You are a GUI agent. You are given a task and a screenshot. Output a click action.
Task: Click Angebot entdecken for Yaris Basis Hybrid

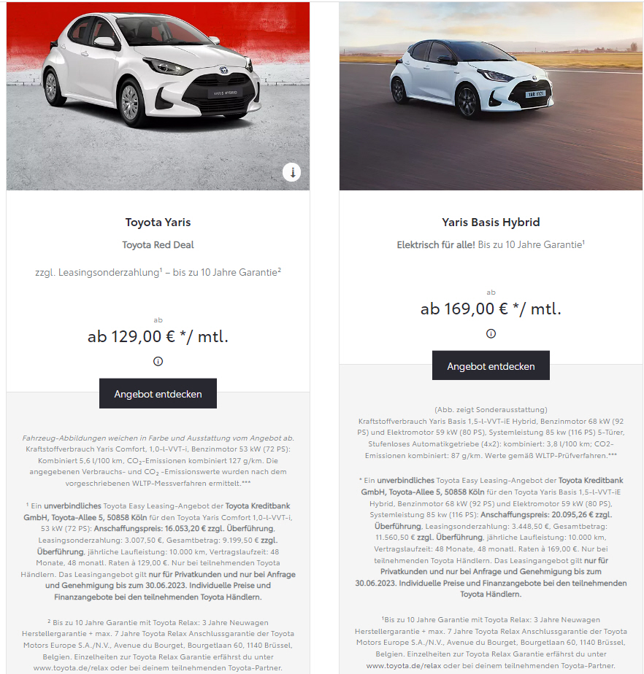491,365
